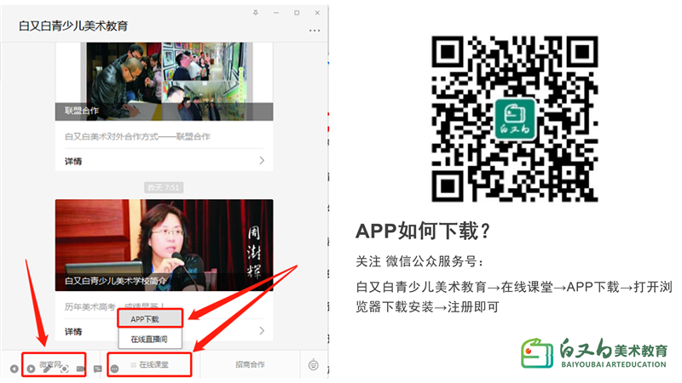This screenshot has width=682, height=383.
Task: Open the 白又白青少儿美术学校简介 cover image
Action: (164, 245)
